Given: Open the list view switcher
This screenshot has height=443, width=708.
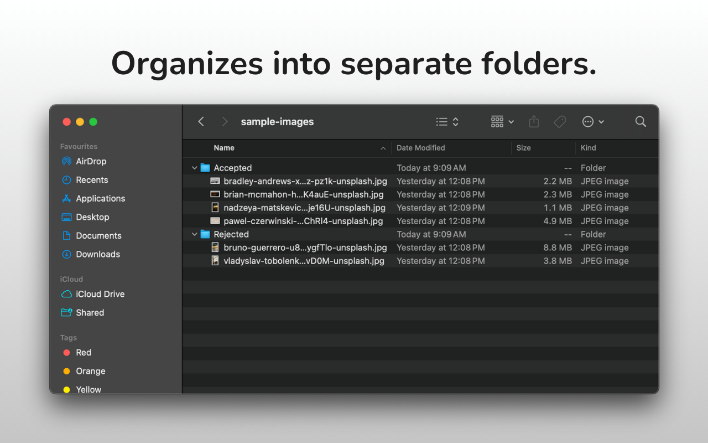Looking at the screenshot, I should (x=447, y=121).
